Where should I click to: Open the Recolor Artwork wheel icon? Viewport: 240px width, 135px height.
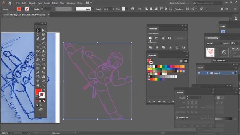point(132,9)
